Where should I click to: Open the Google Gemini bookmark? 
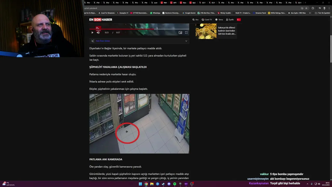[189, 13]
